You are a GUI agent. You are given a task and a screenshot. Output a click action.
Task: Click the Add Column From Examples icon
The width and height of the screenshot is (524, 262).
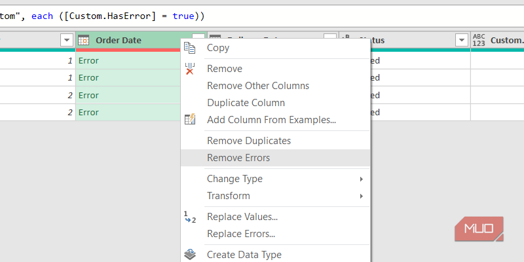point(190,119)
